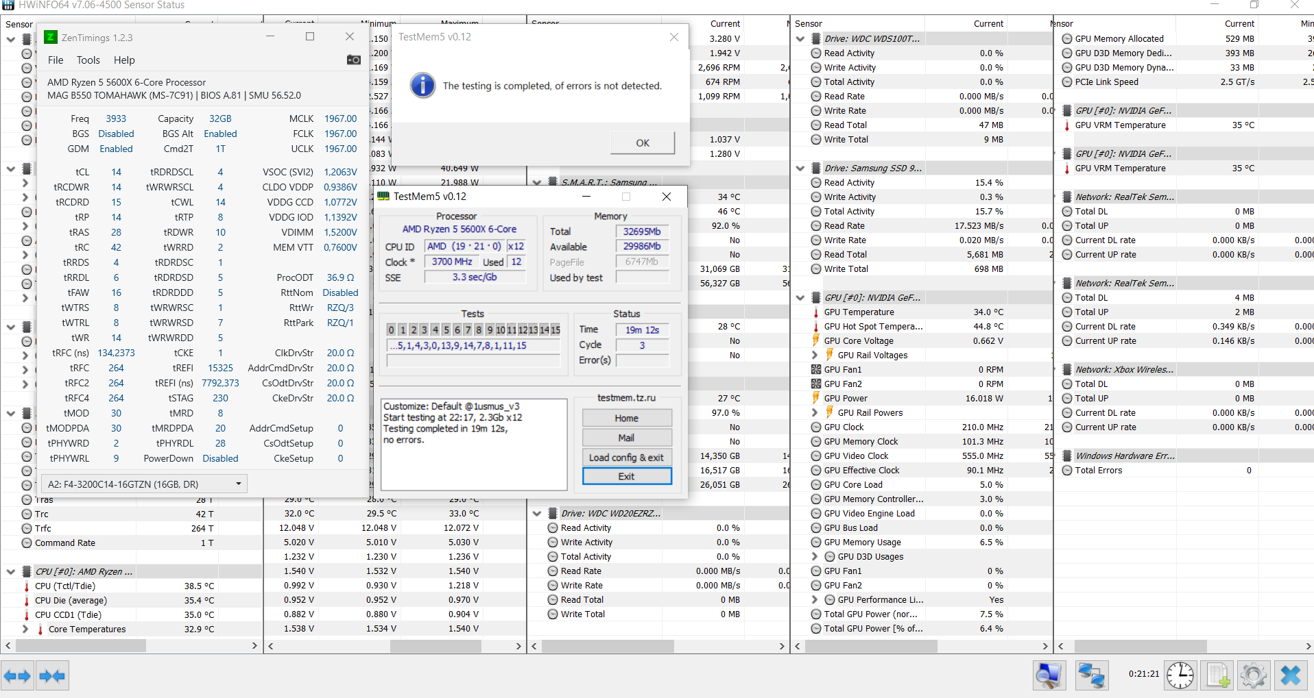1314x698 pixels.
Task: Click the collapse columns arrows icon
Action: [52, 676]
